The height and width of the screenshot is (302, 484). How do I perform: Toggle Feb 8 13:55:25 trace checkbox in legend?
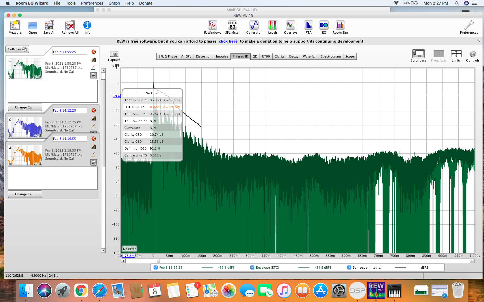point(156,267)
